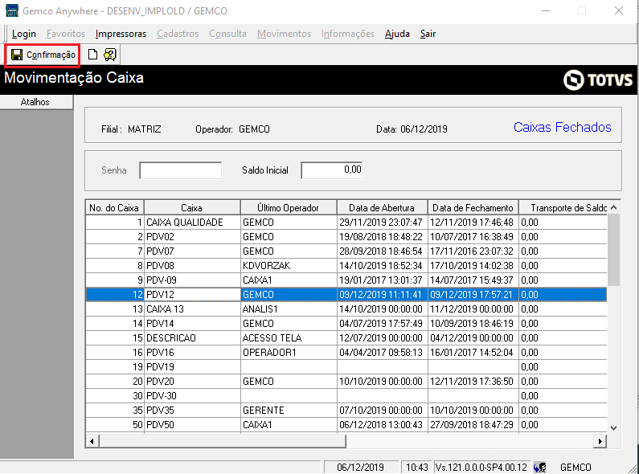Screen dimensions: 639x474
Task: Click the Caixa column header
Action: point(192,208)
